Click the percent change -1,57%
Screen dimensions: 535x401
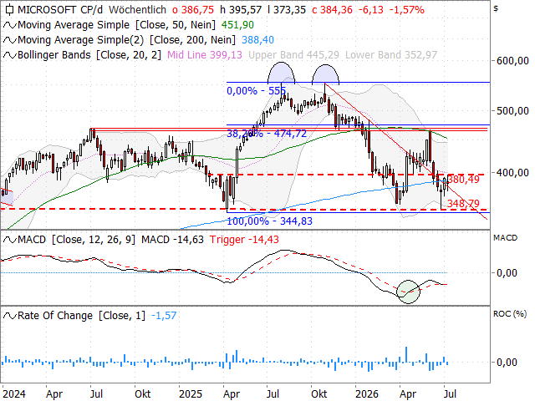point(409,9)
